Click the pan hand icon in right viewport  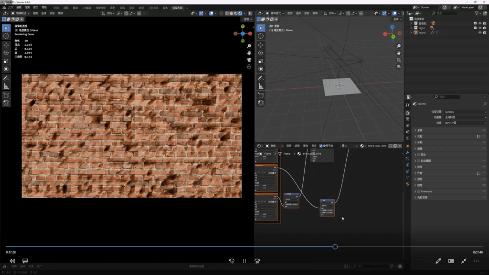click(399, 52)
